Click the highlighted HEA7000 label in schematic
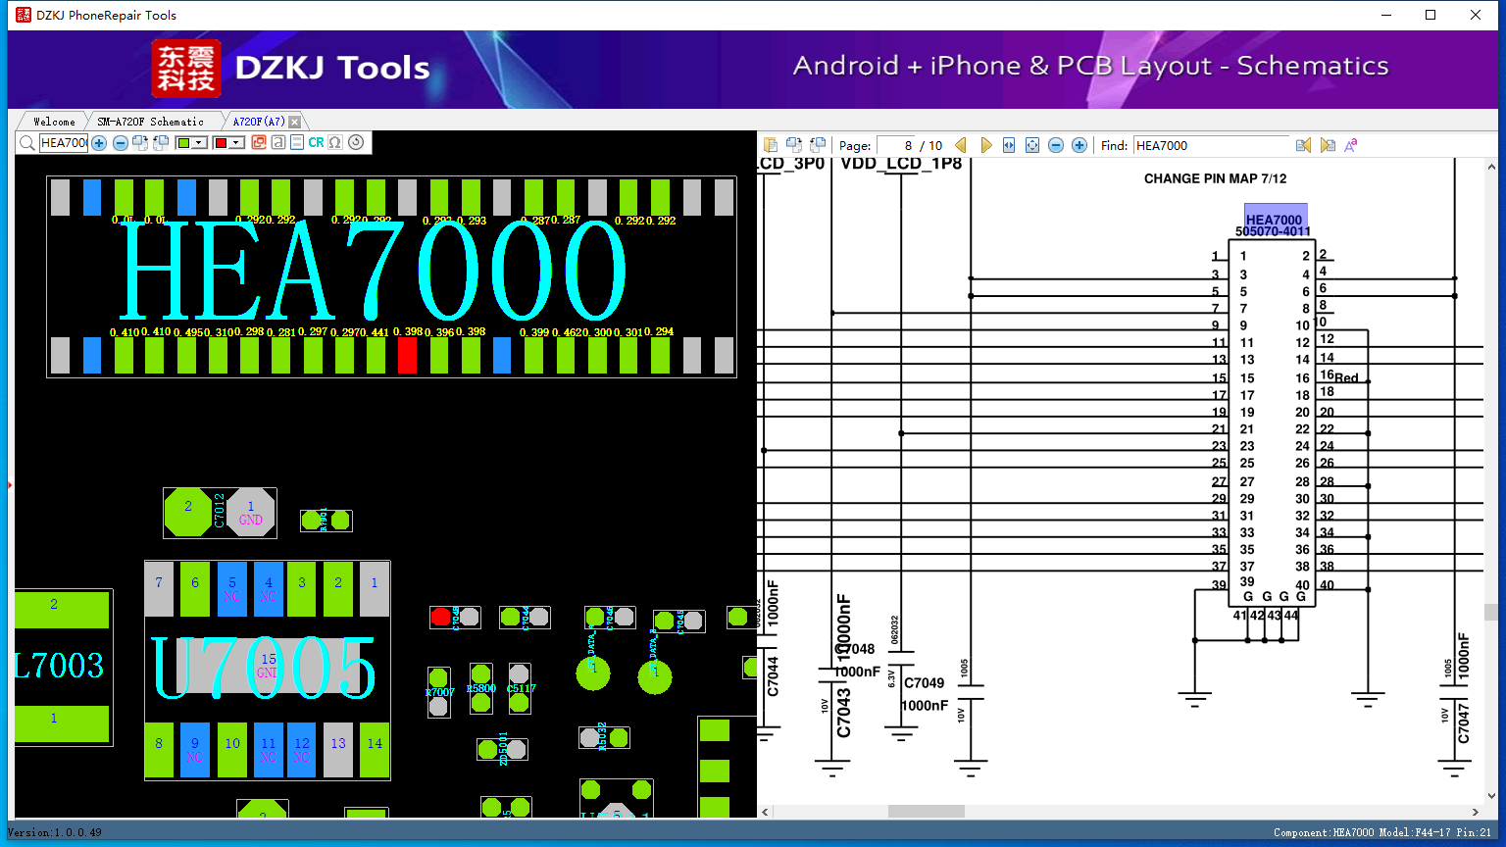Image resolution: width=1506 pixels, height=847 pixels. tap(1274, 220)
